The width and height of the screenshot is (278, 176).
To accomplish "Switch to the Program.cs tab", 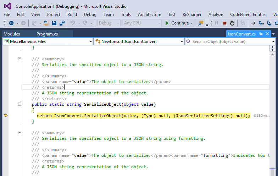I will pyautogui.click(x=47, y=34).
